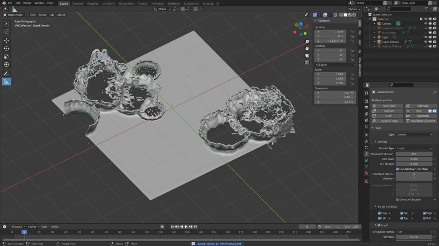Click the pan view hand icon
This screenshot has height=246, width=439.
click(307, 48)
